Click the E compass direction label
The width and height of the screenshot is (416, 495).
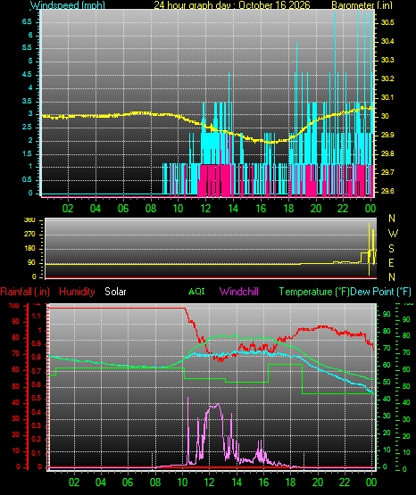point(391,262)
